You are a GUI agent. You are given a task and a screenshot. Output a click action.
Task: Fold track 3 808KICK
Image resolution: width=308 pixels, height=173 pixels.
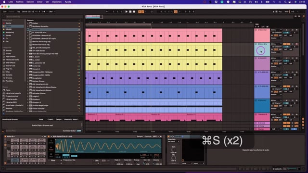point(256,58)
